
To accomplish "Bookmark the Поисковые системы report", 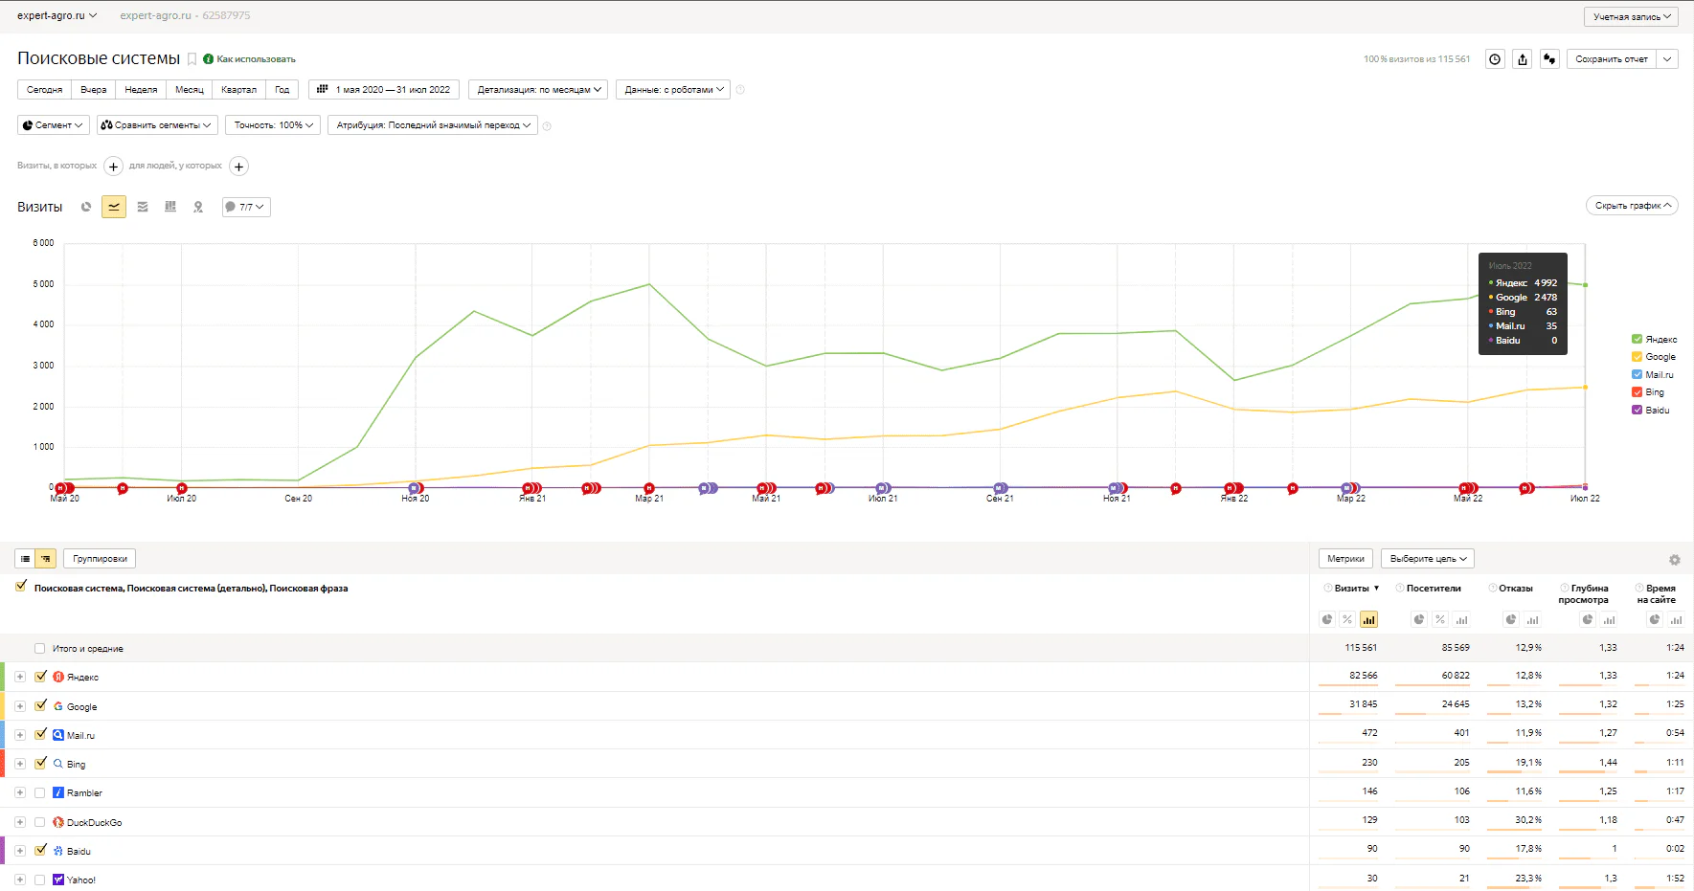I will pos(192,59).
